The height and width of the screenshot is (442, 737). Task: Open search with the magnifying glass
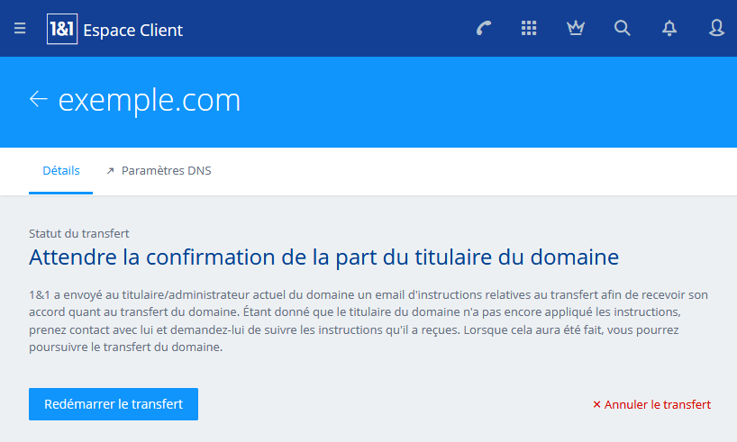click(623, 28)
